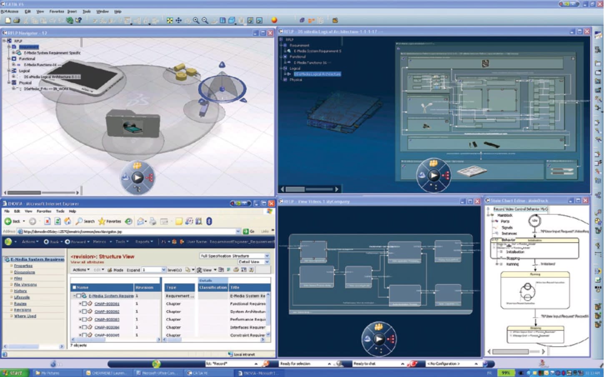Open the Reports menu in ENOVIA navigation bar

144,242
